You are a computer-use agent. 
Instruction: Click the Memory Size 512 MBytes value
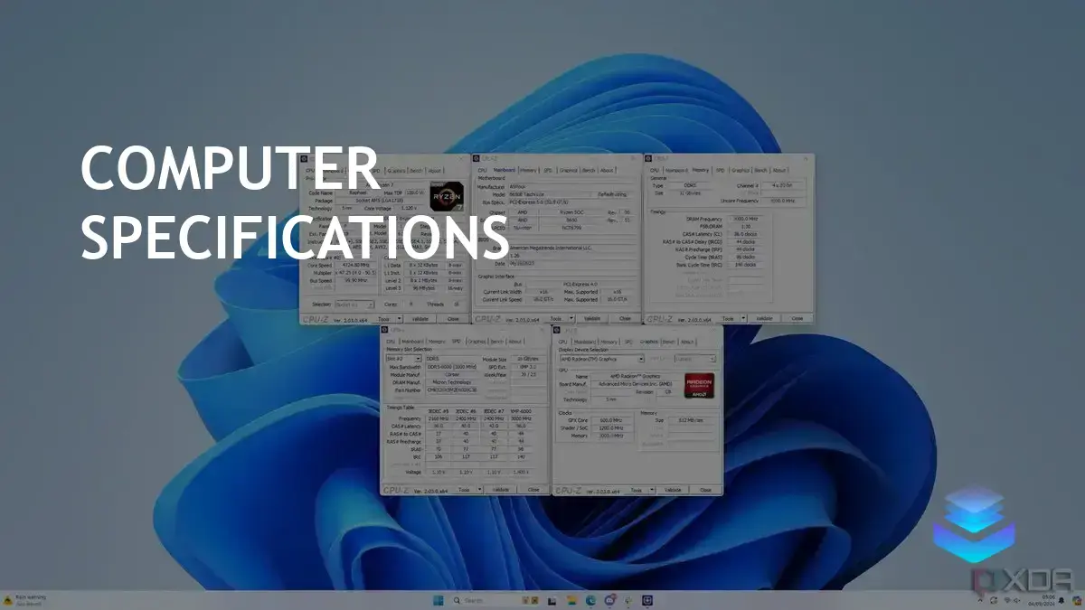click(691, 420)
